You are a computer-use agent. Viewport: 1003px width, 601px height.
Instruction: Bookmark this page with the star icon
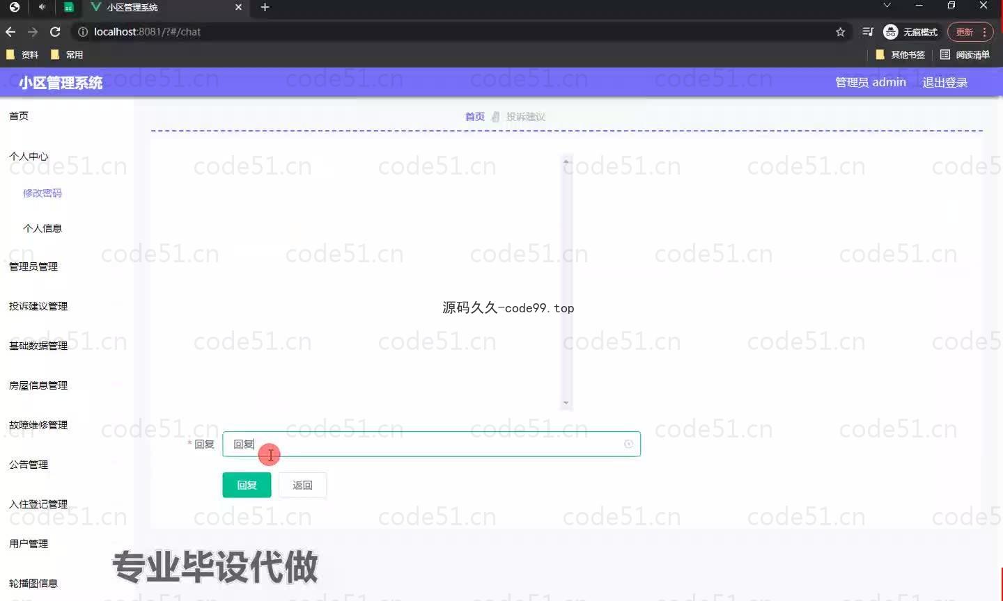(x=841, y=32)
